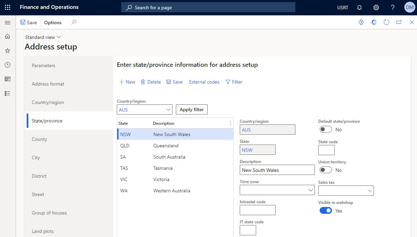The width and height of the screenshot is (417, 237).
Task: Open Favorites star icon in sidebar
Action: (x=8, y=51)
